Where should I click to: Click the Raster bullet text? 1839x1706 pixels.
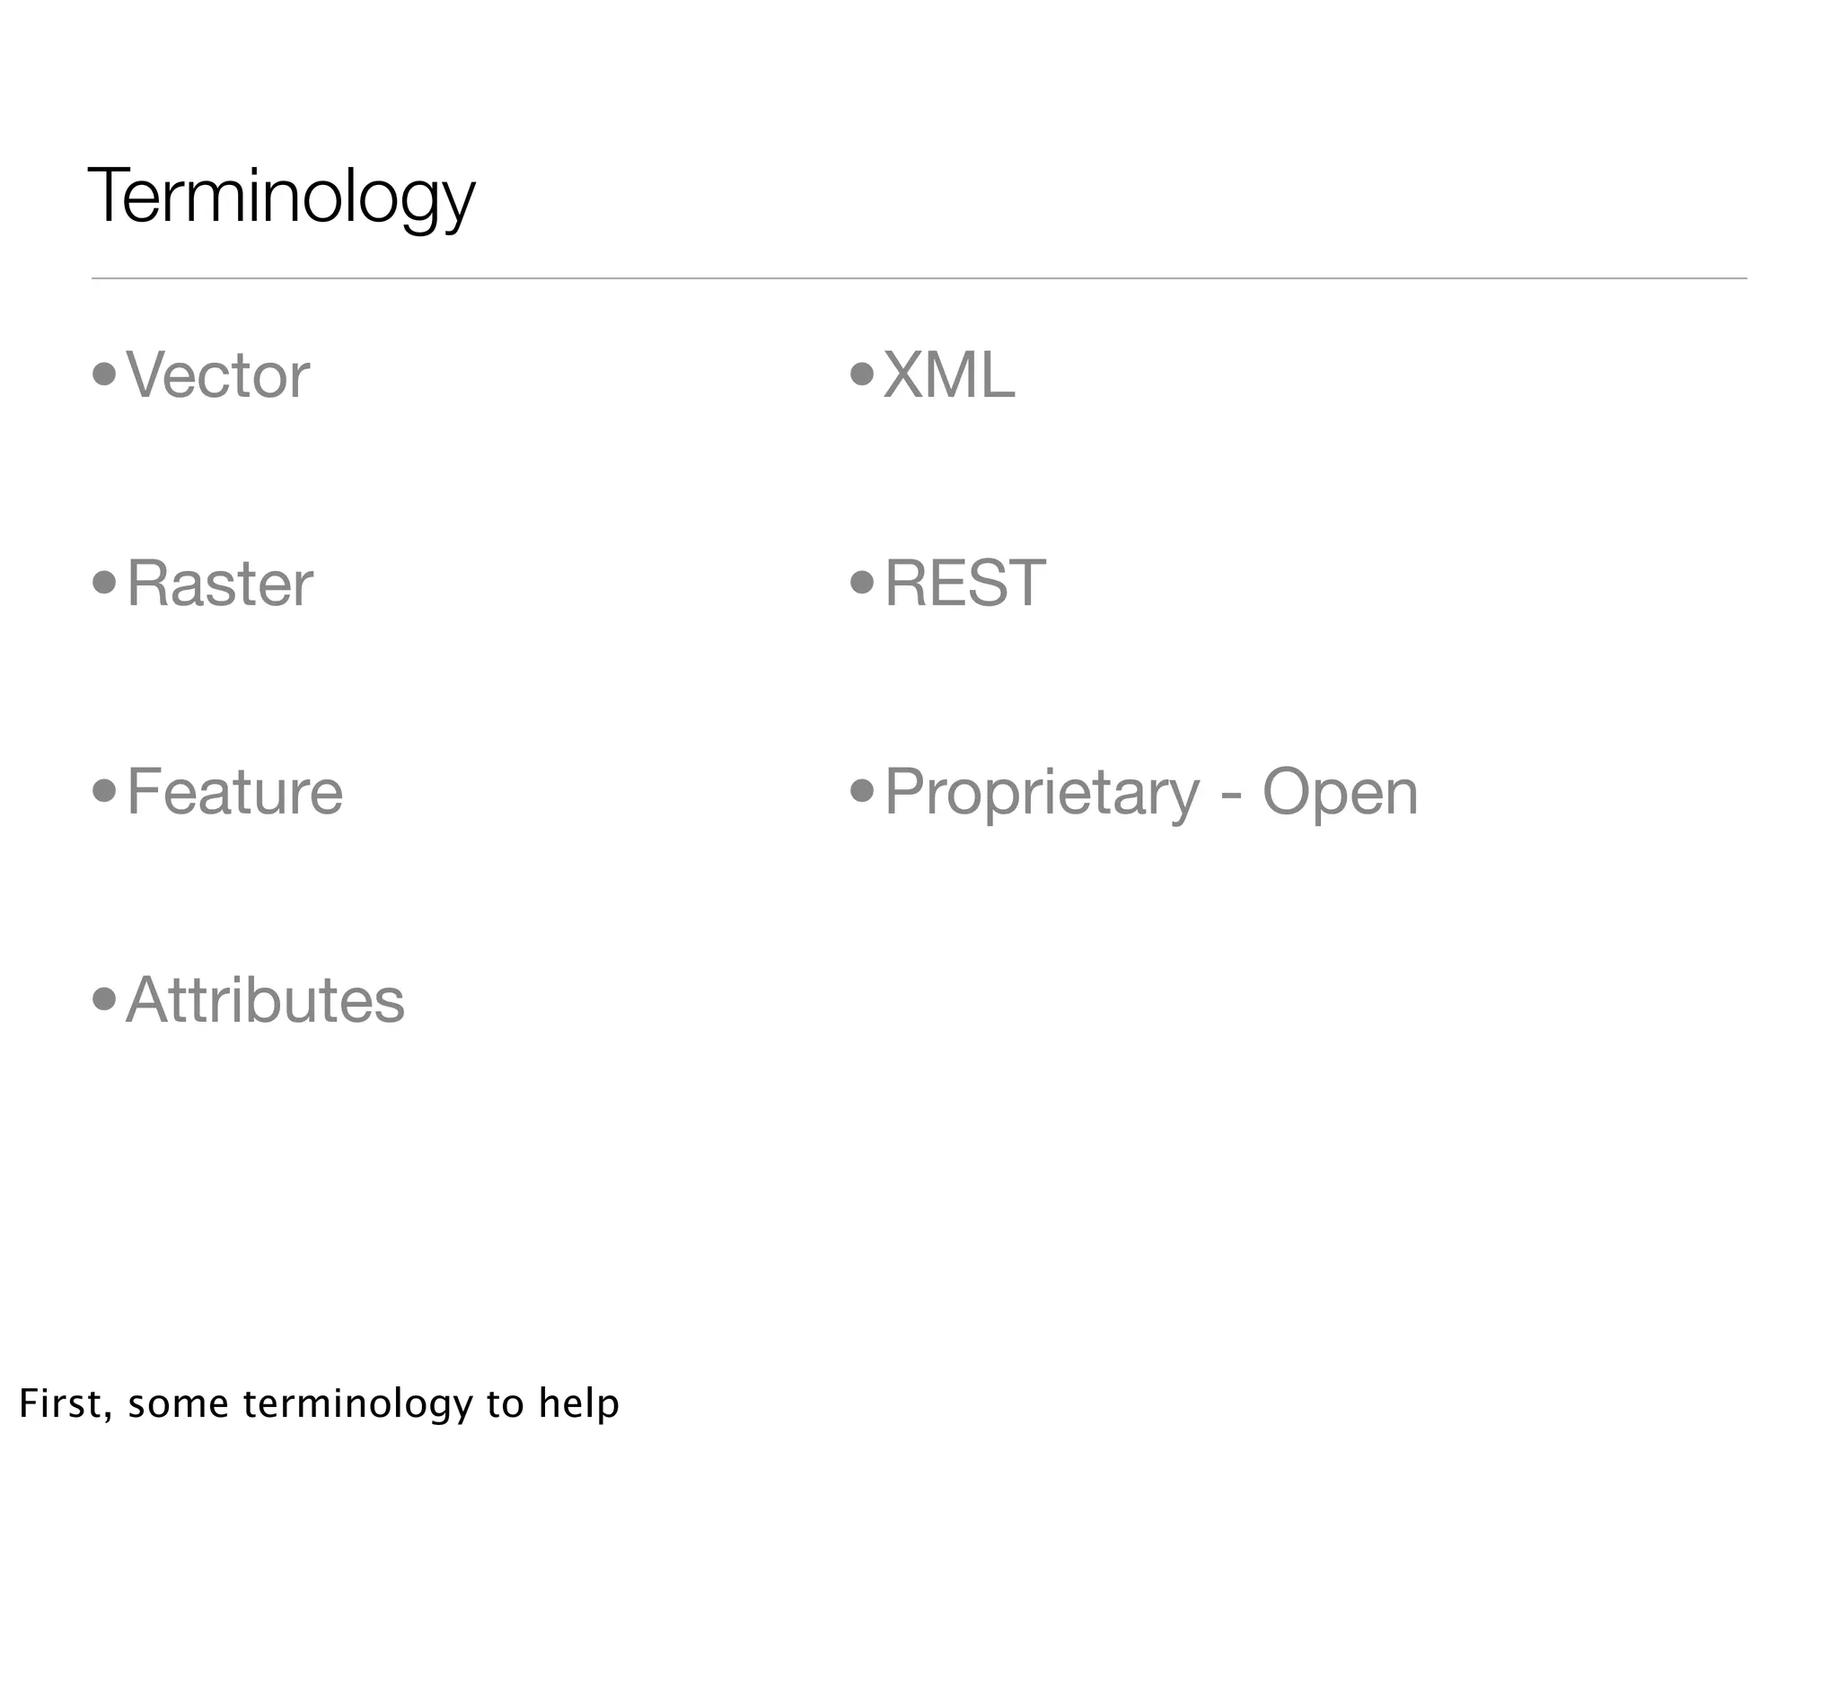(x=220, y=584)
